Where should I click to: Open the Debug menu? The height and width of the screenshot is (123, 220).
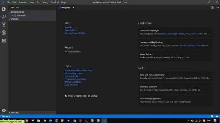45,2
